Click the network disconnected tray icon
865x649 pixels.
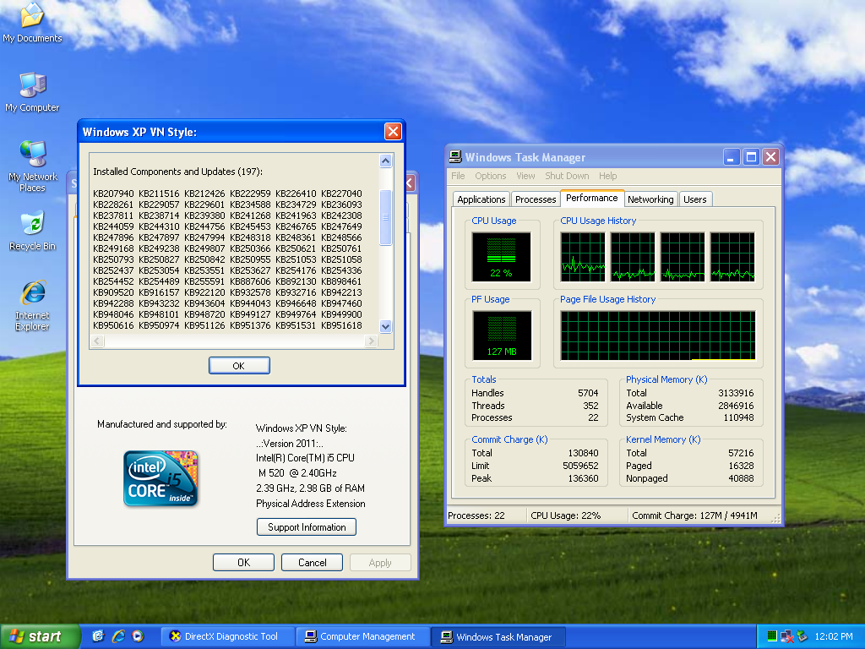(787, 636)
